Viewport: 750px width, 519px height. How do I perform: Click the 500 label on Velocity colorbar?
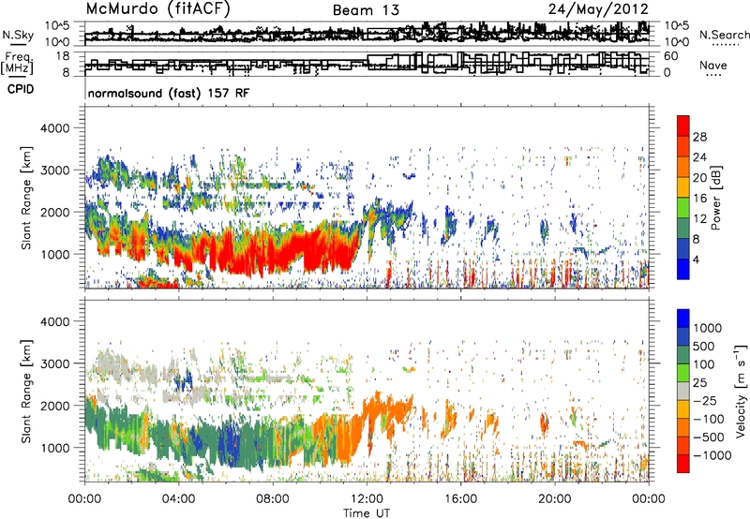pyautogui.click(x=706, y=347)
